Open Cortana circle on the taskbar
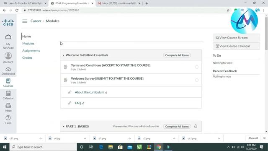The image size is (268, 151). coord(82,147)
